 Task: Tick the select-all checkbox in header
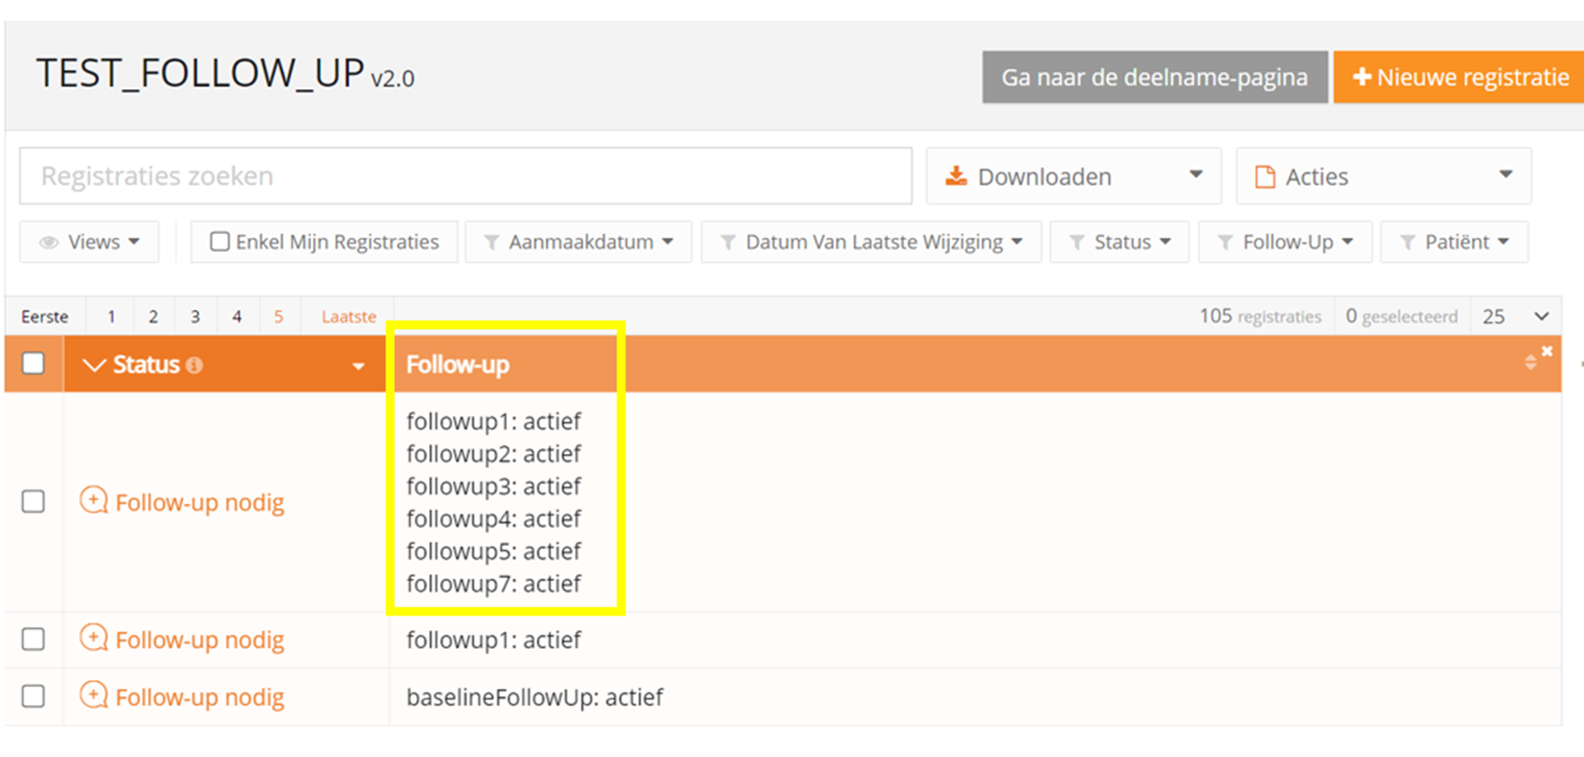coord(33,364)
